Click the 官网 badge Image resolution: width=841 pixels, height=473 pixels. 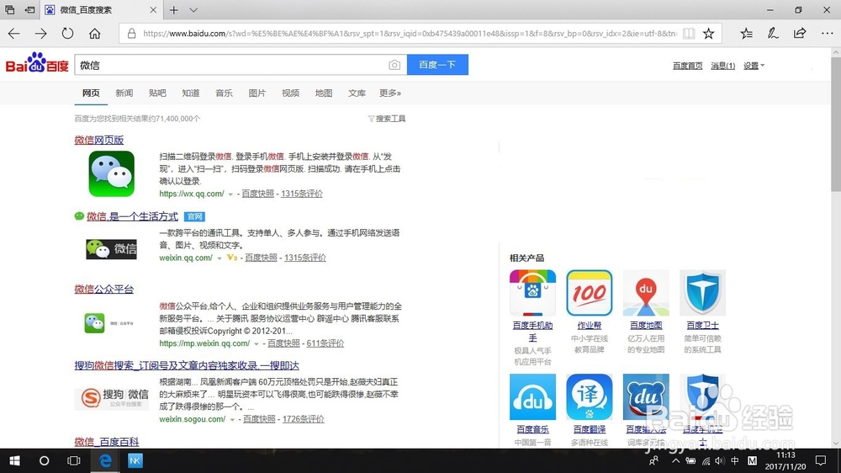(194, 216)
